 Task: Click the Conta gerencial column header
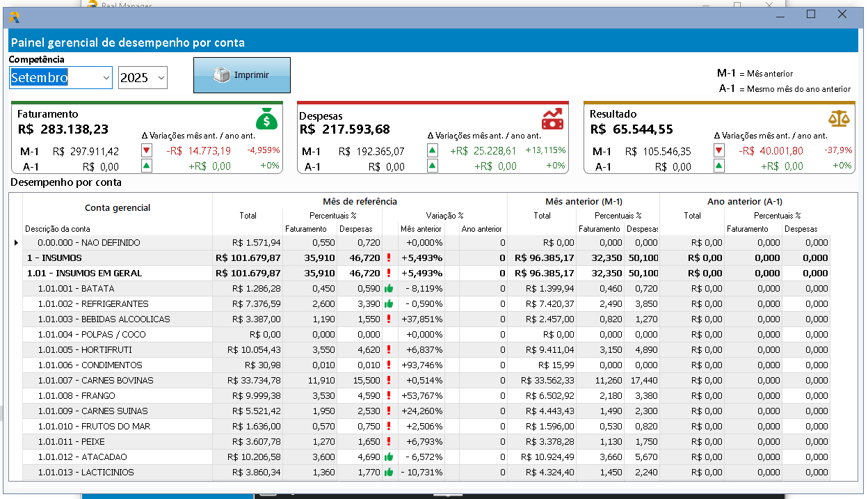pyautogui.click(x=118, y=207)
